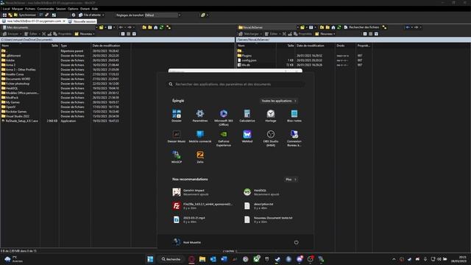Open the Bloc-notes pinned app

tap(294, 116)
